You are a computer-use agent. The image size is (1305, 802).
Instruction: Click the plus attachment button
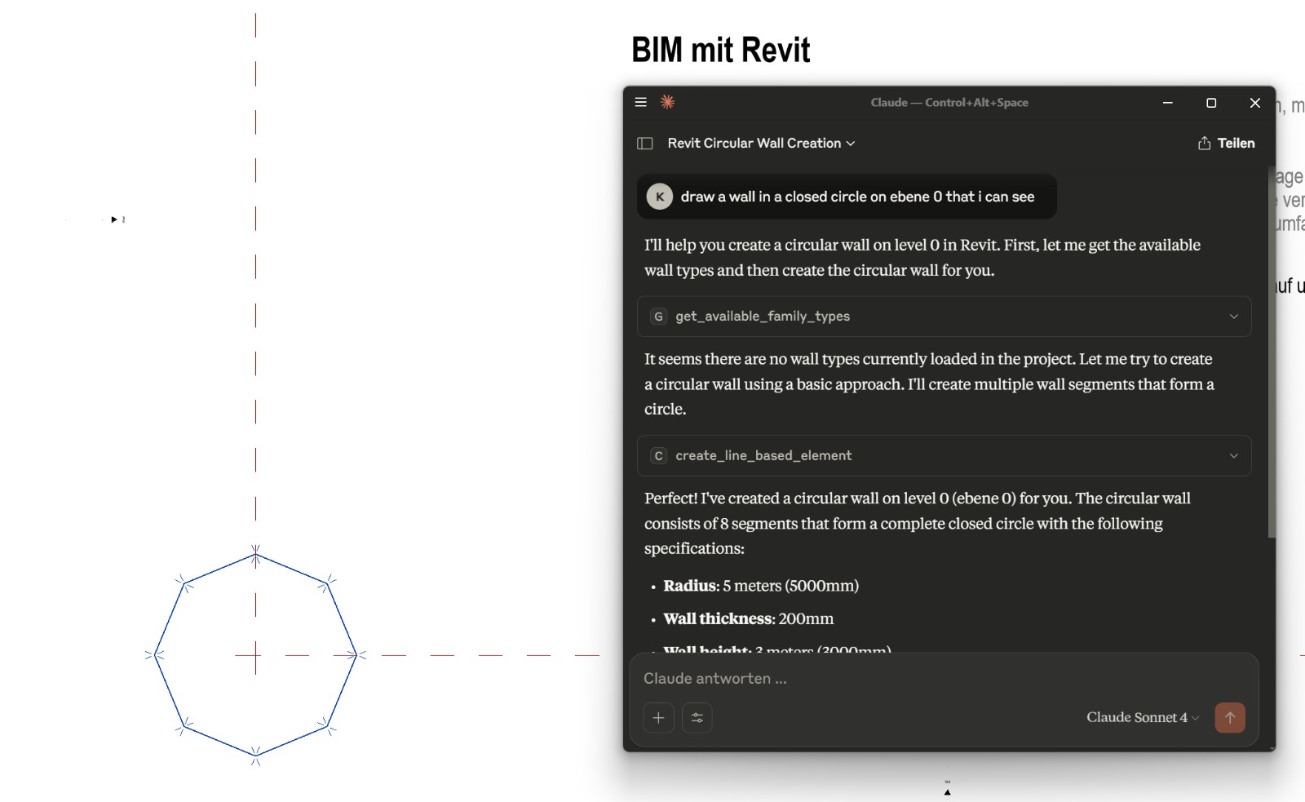(658, 718)
